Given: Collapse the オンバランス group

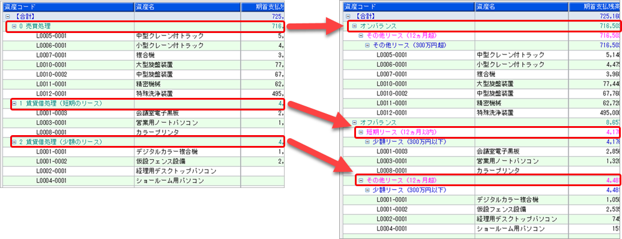Looking at the screenshot, I should (x=355, y=26).
